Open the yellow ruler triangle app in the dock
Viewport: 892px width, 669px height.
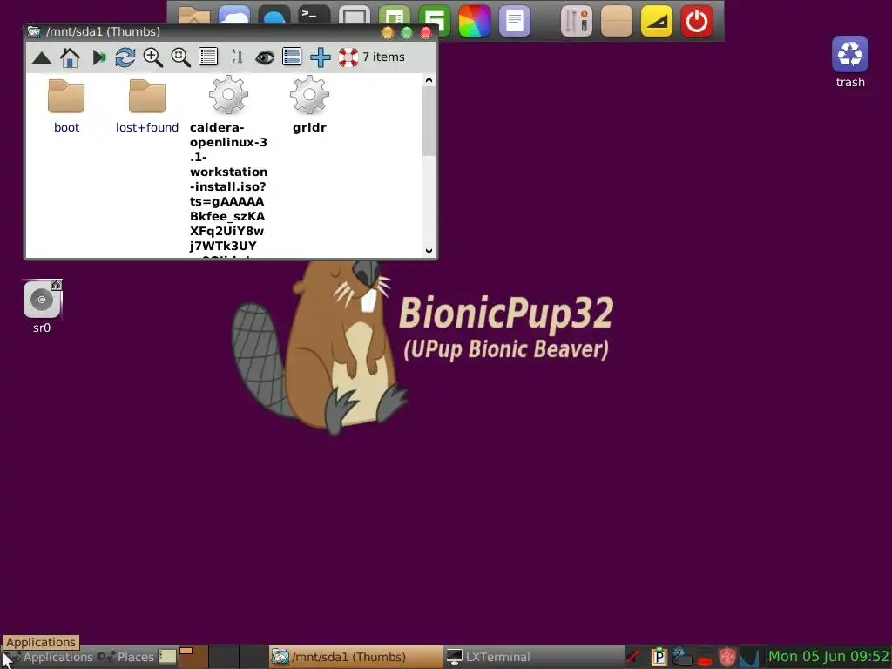pyautogui.click(x=657, y=21)
